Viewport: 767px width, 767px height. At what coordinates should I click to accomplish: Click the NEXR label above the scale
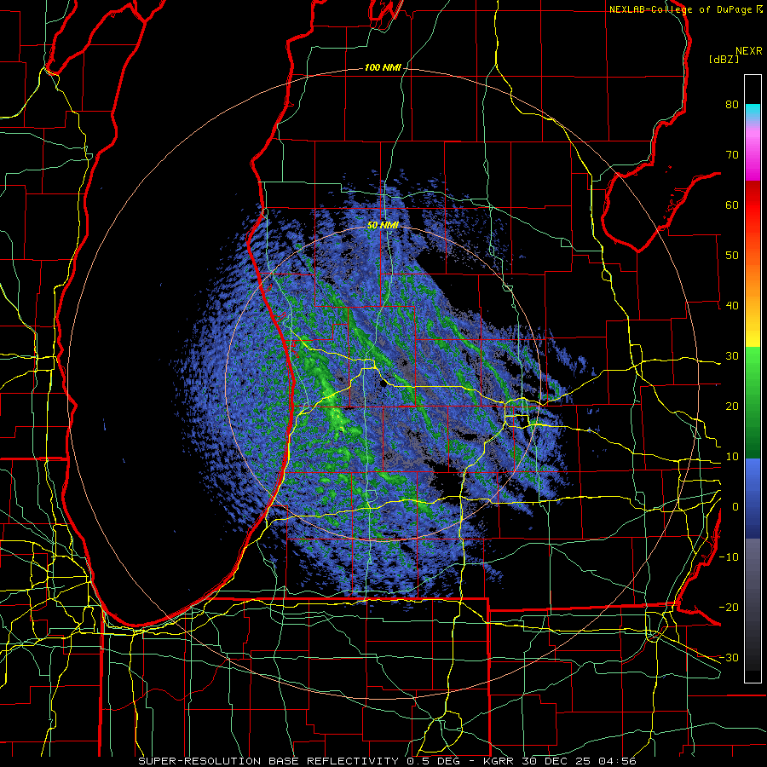click(x=748, y=50)
